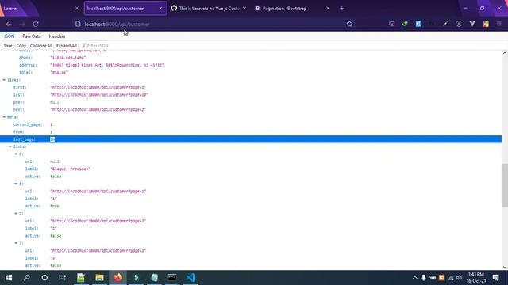Bookmark this page with the star icon
Viewport: 508px width, 285px height.
tap(349, 24)
